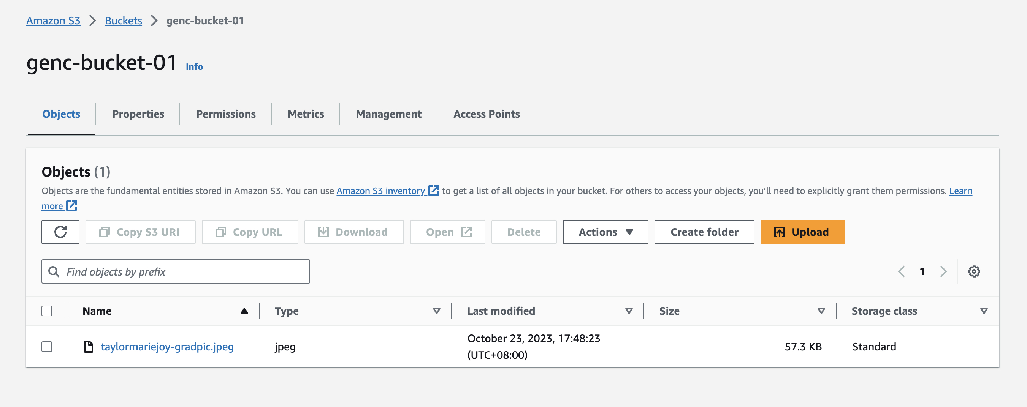Open taylormariejoy-gradpic.jpeg object link
Screen dimensions: 1027x407
click(x=167, y=347)
